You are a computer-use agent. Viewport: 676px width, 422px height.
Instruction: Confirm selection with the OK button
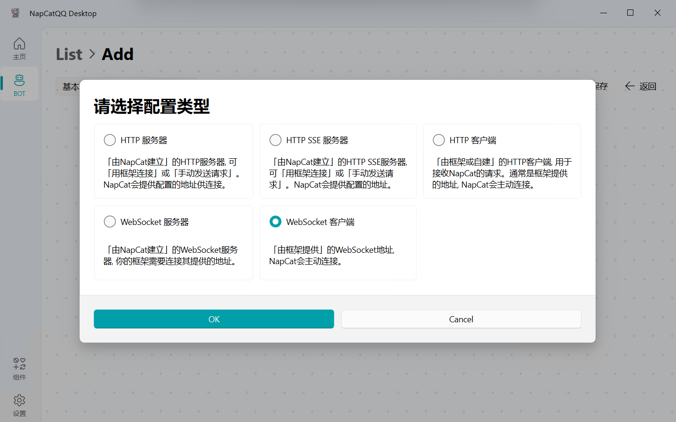point(214,319)
